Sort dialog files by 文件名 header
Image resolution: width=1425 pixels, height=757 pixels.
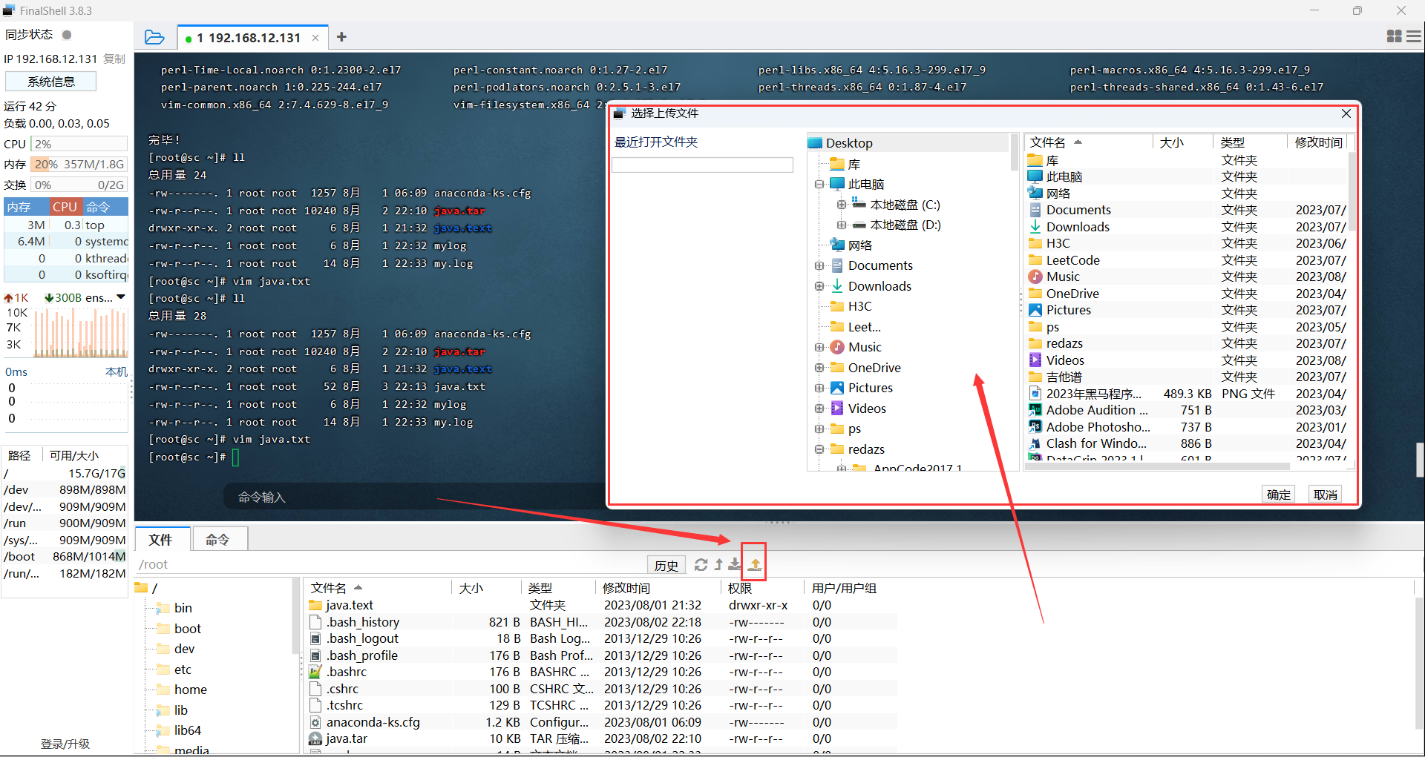(x=1089, y=142)
